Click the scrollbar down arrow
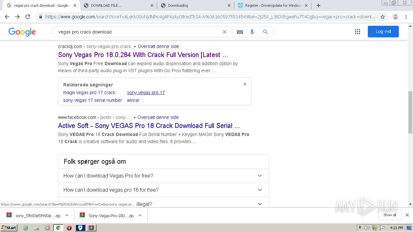This screenshot has height=232, width=413. tap(410, 204)
